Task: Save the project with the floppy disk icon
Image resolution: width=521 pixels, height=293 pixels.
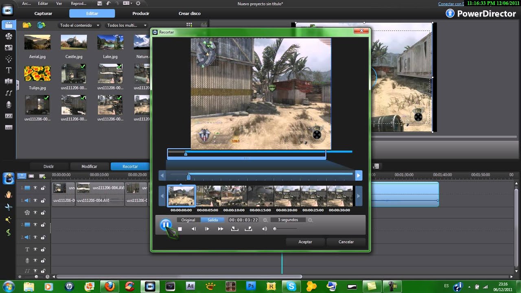Action: click(x=100, y=3)
